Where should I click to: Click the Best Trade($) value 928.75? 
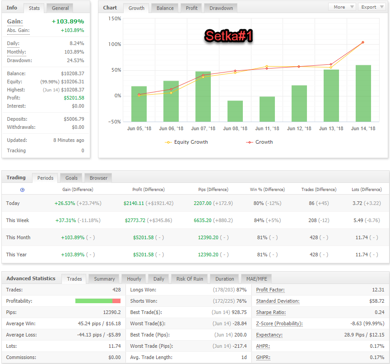pos(239,312)
